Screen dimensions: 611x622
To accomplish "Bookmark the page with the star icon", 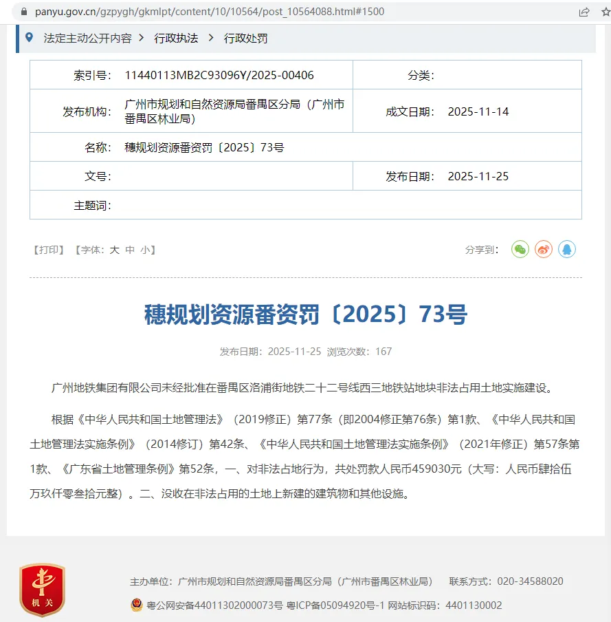I will pos(606,12).
